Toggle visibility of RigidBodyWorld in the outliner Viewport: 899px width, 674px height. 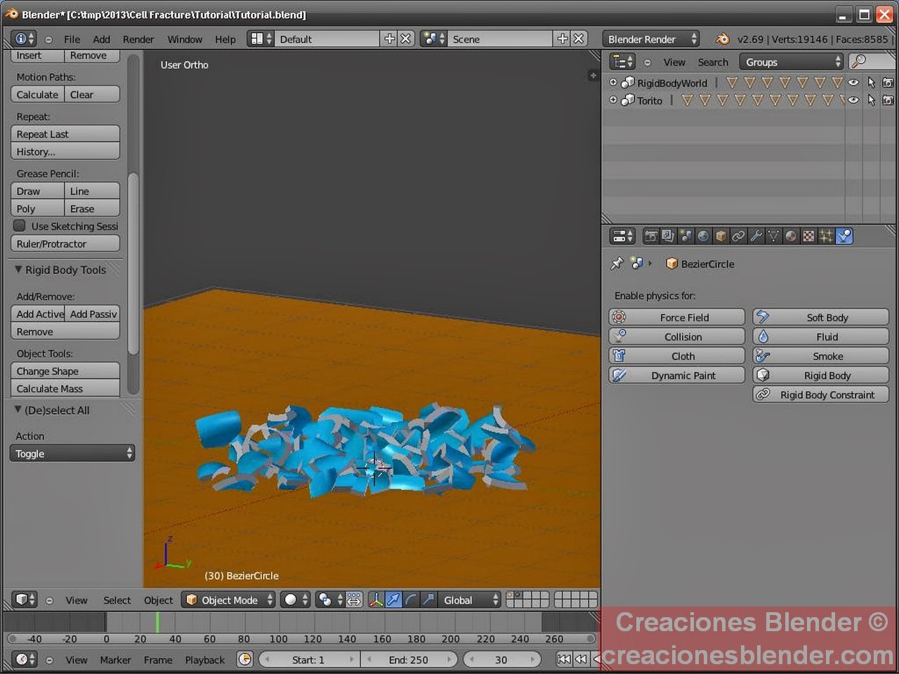pyautogui.click(x=853, y=82)
